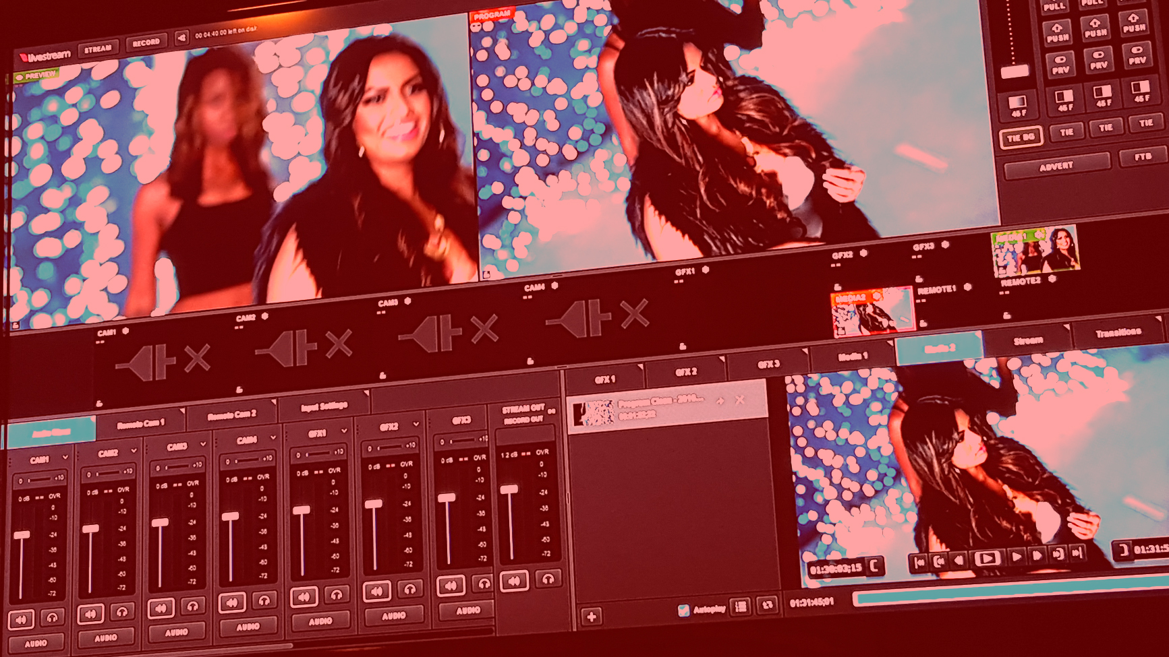Step media playback backward
This screenshot has height=657, width=1169.
959,559
